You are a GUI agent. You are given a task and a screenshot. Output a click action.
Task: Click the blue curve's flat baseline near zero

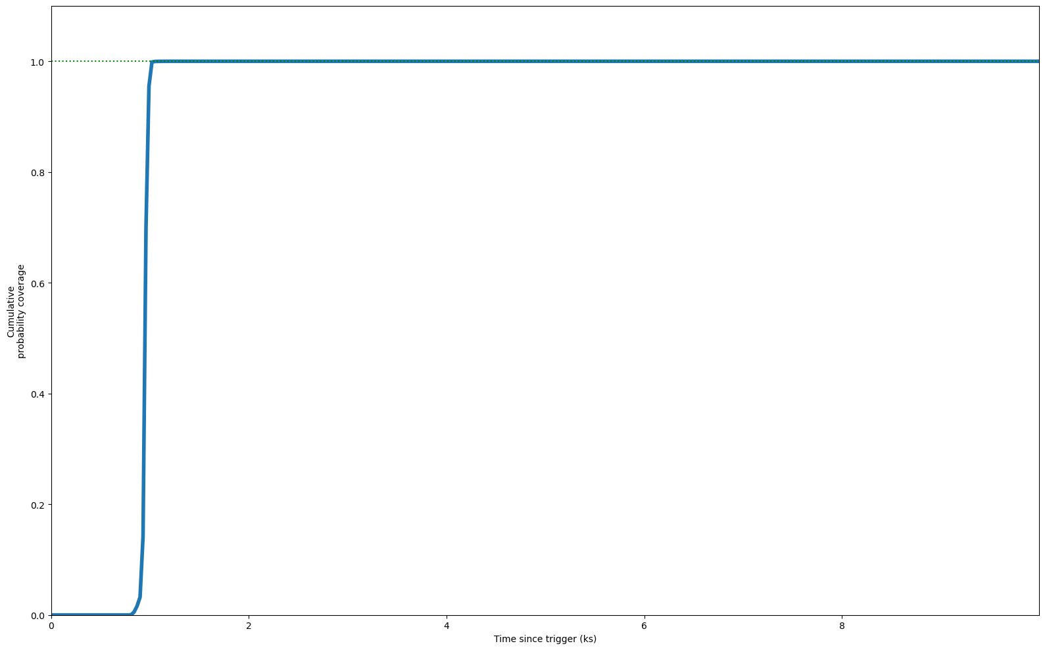click(91, 615)
